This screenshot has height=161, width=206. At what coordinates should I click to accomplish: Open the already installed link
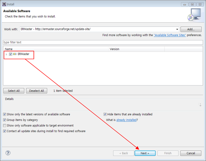[126, 120]
